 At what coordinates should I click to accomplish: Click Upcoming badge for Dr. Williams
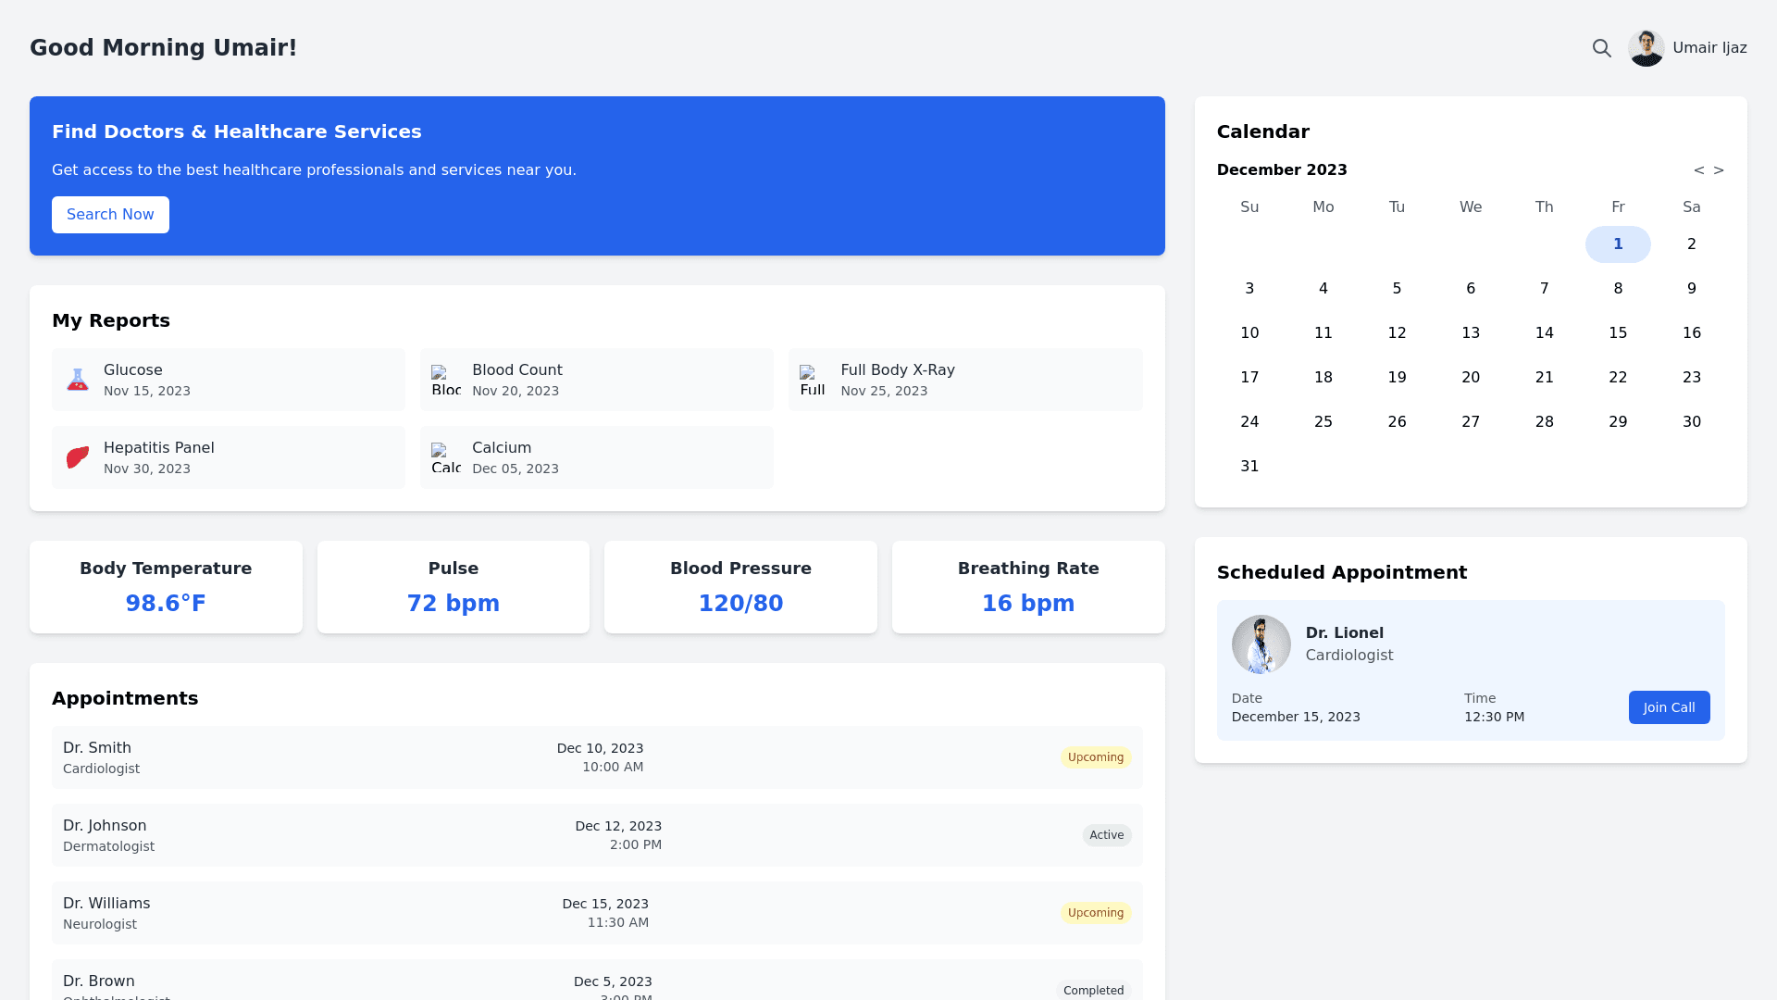pos(1095,913)
